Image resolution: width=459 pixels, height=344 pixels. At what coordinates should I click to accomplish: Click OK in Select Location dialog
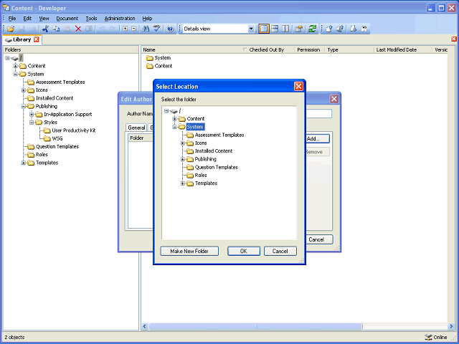[x=244, y=251]
